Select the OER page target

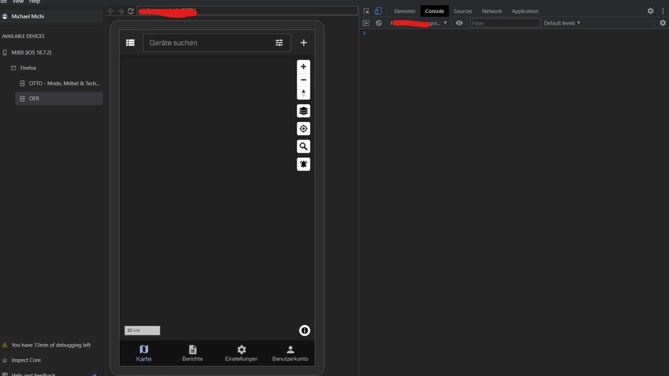coord(59,99)
